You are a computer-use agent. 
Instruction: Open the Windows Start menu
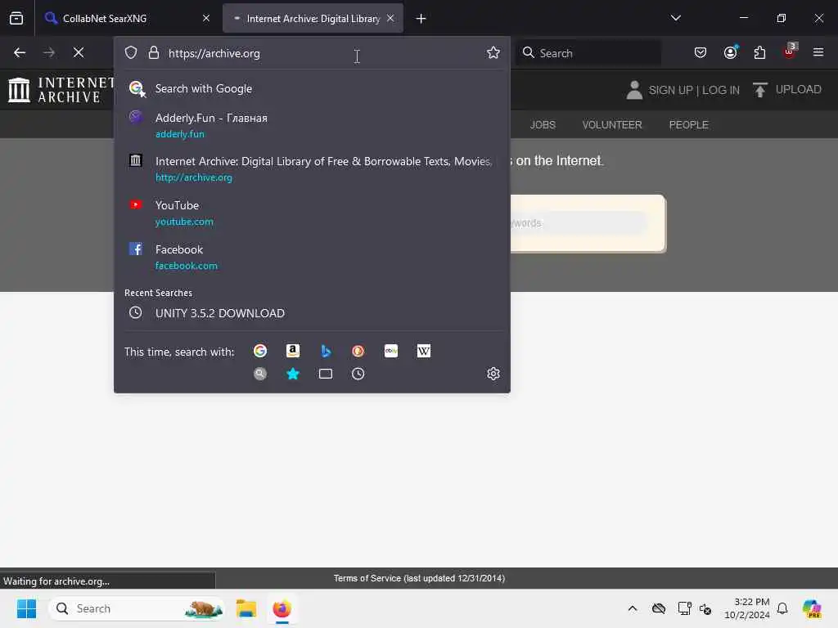click(26, 608)
